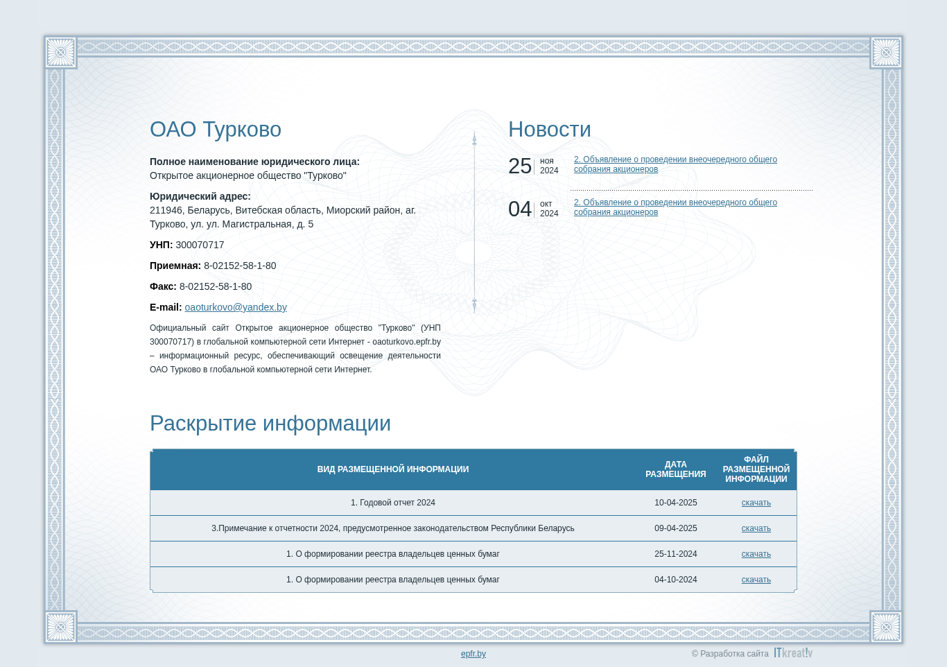Click the © Разработка сайта footer text

pos(730,654)
